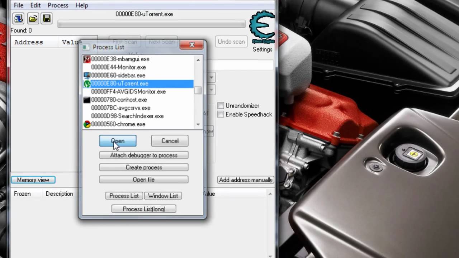Select 000007BC-avgcsrvx.exe row
Screen dimensions: 459x258
(x=138, y=108)
